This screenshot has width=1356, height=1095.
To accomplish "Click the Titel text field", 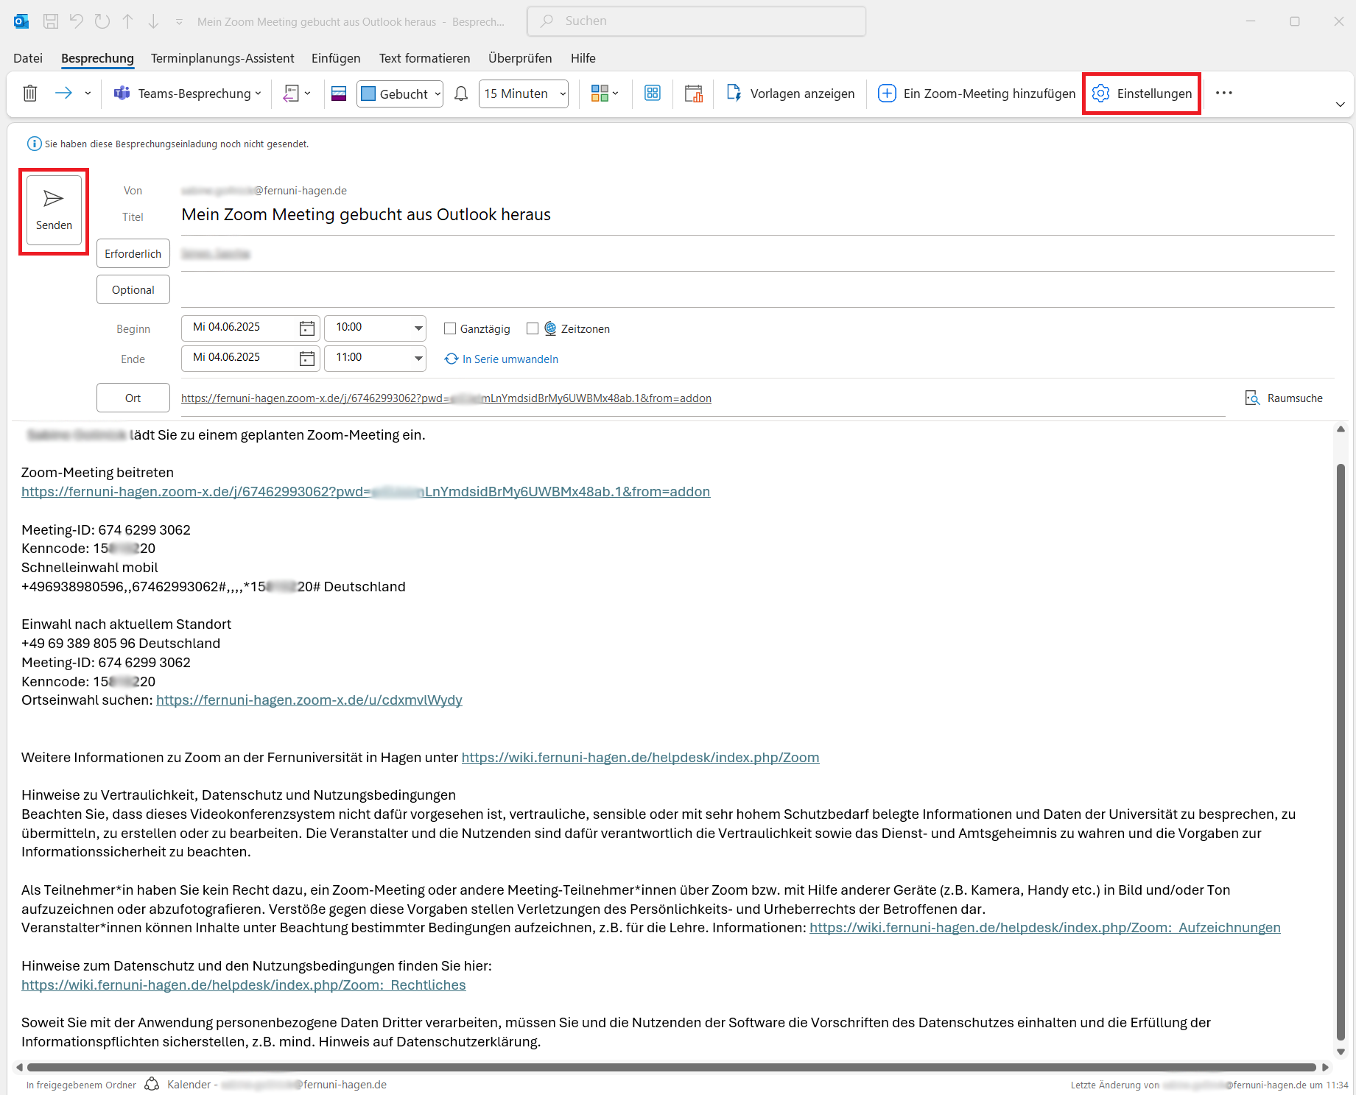I will 757,214.
